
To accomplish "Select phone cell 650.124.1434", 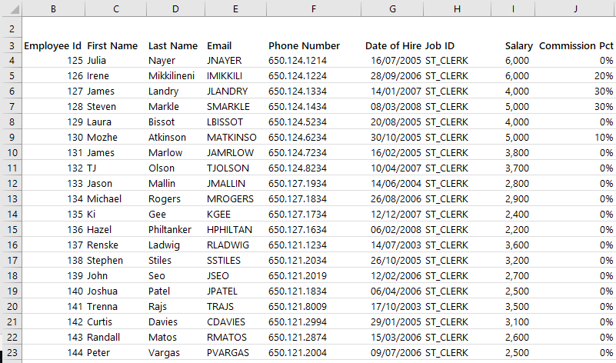I will click(x=314, y=106).
